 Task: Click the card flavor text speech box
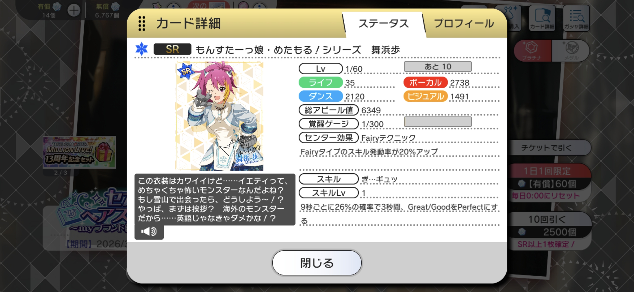[215, 200]
